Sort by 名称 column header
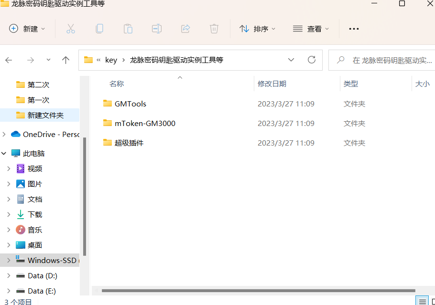 [x=117, y=84]
